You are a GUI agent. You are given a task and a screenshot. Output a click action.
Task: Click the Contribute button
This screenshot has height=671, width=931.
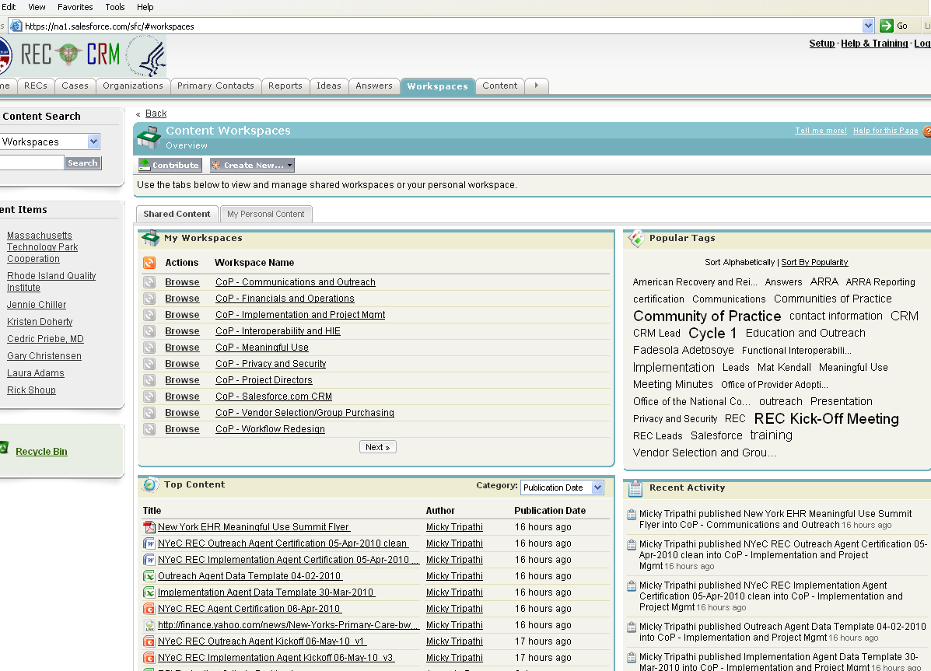[170, 165]
